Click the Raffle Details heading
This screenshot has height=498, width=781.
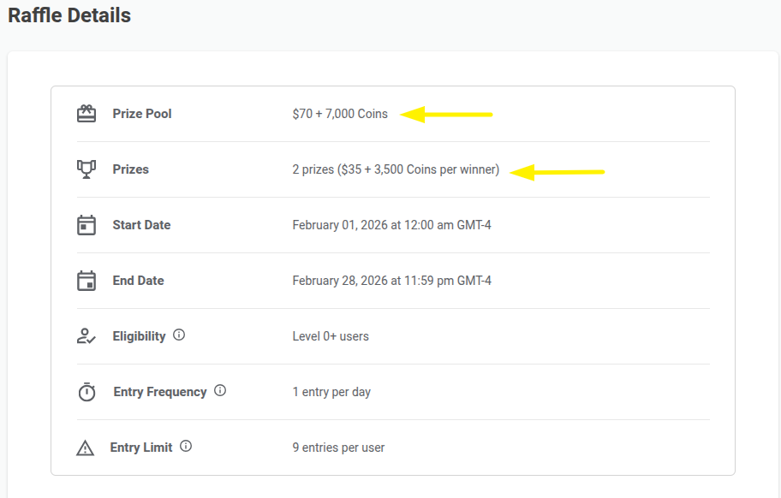pyautogui.click(x=69, y=15)
